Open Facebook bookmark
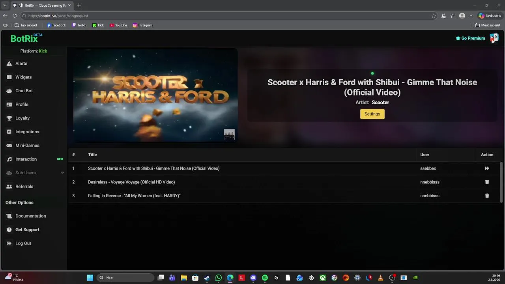This screenshot has height=284, width=505. click(56, 25)
